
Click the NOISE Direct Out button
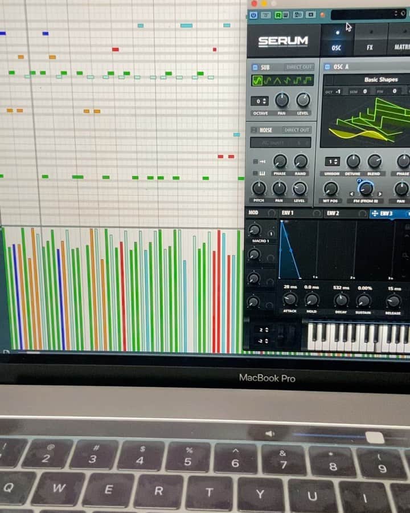click(297, 130)
